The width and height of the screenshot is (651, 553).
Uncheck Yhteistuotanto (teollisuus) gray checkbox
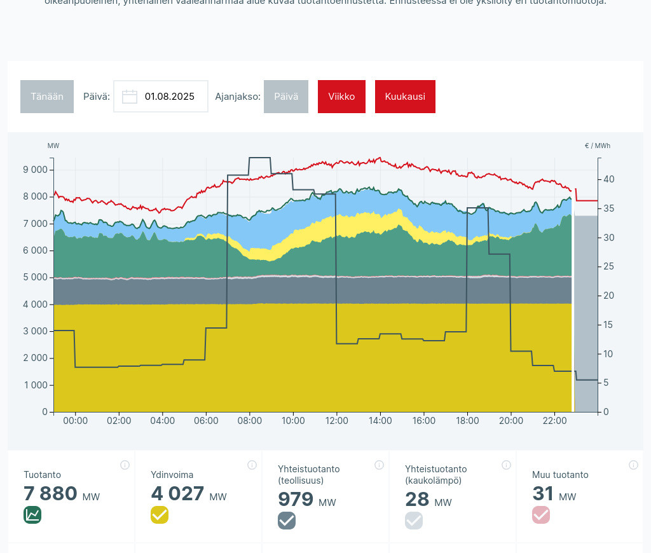tap(287, 521)
